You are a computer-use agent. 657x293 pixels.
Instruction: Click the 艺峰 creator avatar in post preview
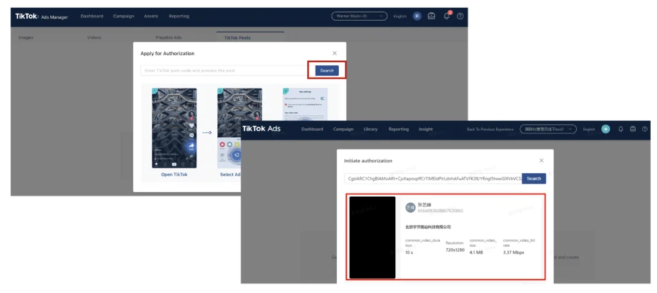point(411,207)
